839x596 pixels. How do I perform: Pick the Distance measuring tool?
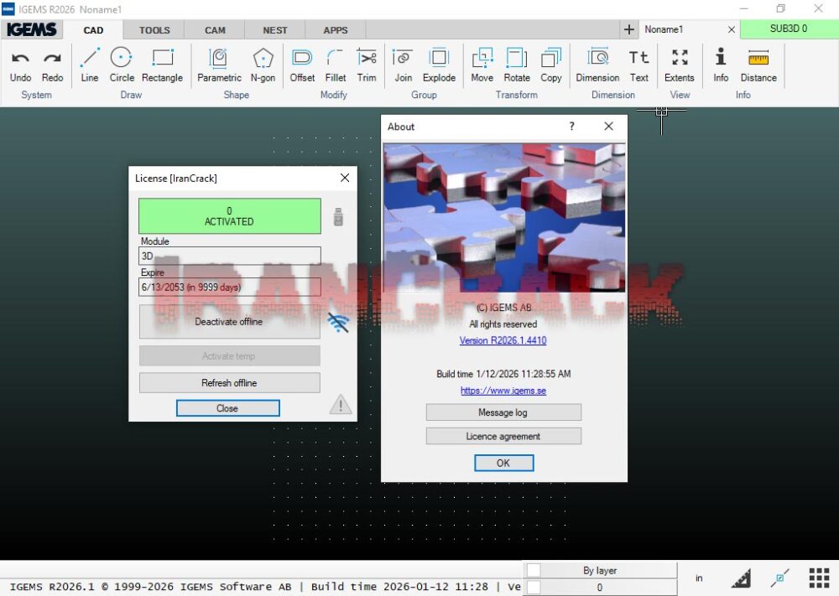pos(758,65)
